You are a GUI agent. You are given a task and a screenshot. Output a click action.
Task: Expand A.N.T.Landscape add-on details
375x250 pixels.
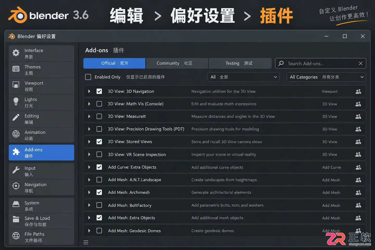[x=89, y=180]
